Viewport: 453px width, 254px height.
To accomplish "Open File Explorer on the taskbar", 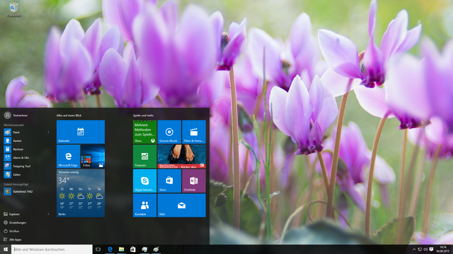I will tap(121, 249).
